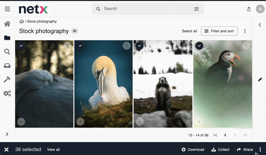Open the saved searches inbox icon

(x=7, y=66)
